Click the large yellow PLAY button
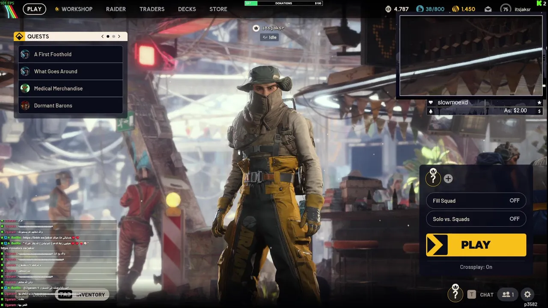Image resolution: width=548 pixels, height=308 pixels. point(476,245)
